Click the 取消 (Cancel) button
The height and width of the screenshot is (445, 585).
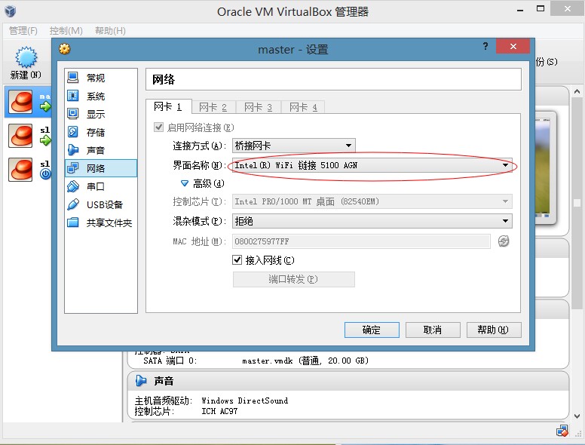tap(433, 330)
